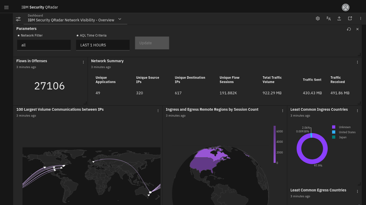Image resolution: width=366 pixels, height=205 pixels.
Task: Open the hamburger navigation menu
Action: (x=6, y=7)
